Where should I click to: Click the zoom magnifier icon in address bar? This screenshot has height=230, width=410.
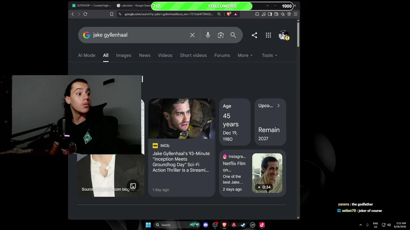tap(219, 14)
